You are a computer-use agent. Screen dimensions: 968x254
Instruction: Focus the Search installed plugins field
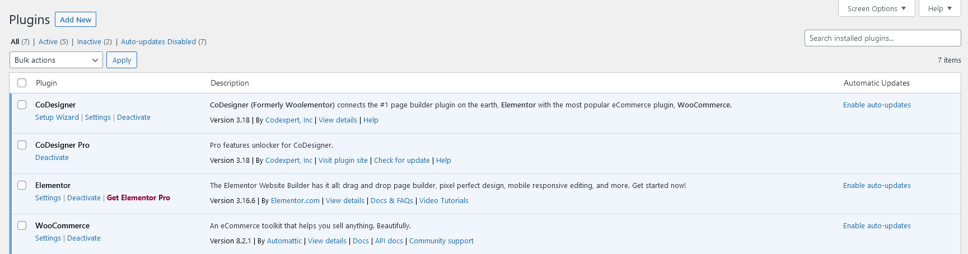882,38
